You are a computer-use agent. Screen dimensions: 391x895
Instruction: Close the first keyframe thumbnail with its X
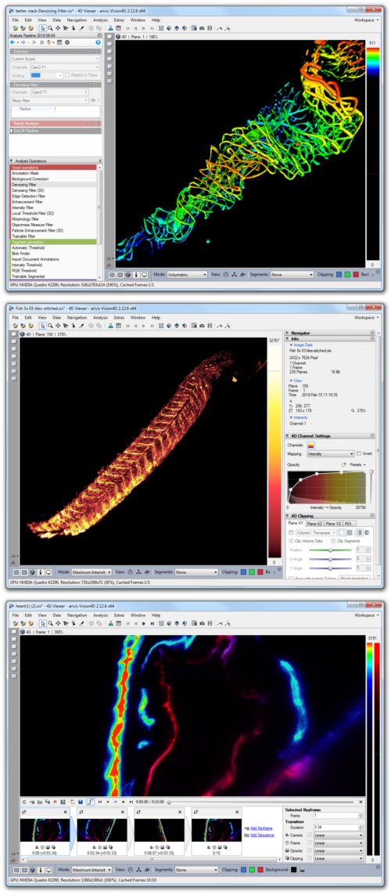66,812
